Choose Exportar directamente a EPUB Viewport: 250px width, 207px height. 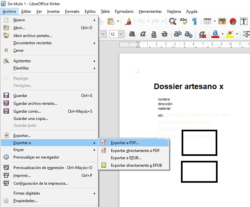click(x=134, y=165)
